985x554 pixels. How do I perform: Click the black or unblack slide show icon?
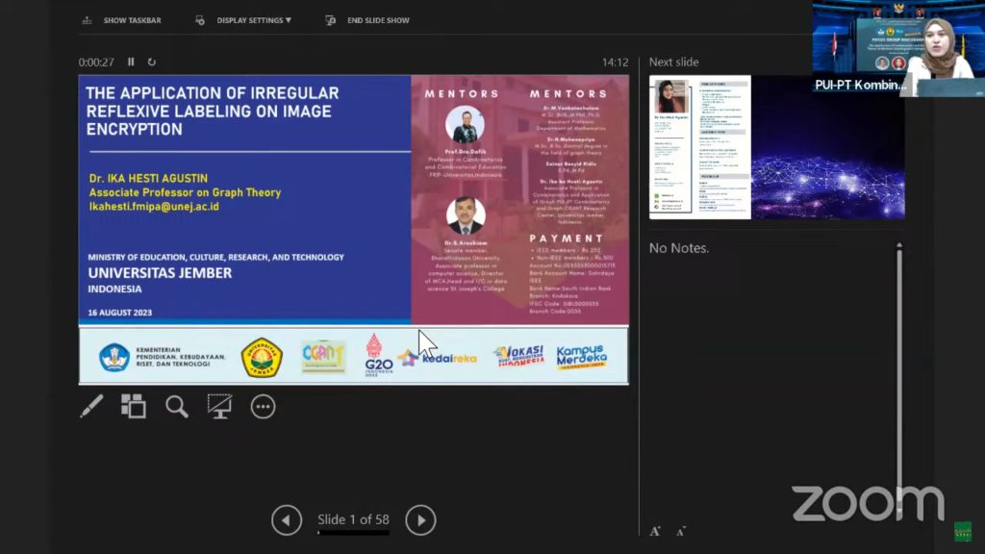[219, 407]
